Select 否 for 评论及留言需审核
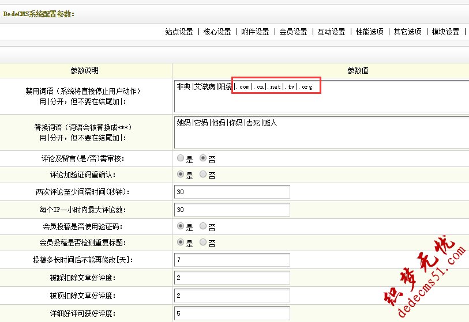 [203, 158]
